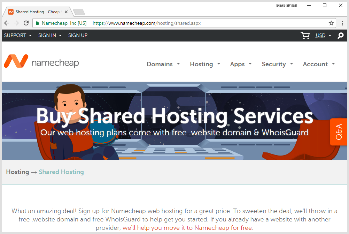Reload the page
This screenshot has height=234, width=349.
coord(26,23)
